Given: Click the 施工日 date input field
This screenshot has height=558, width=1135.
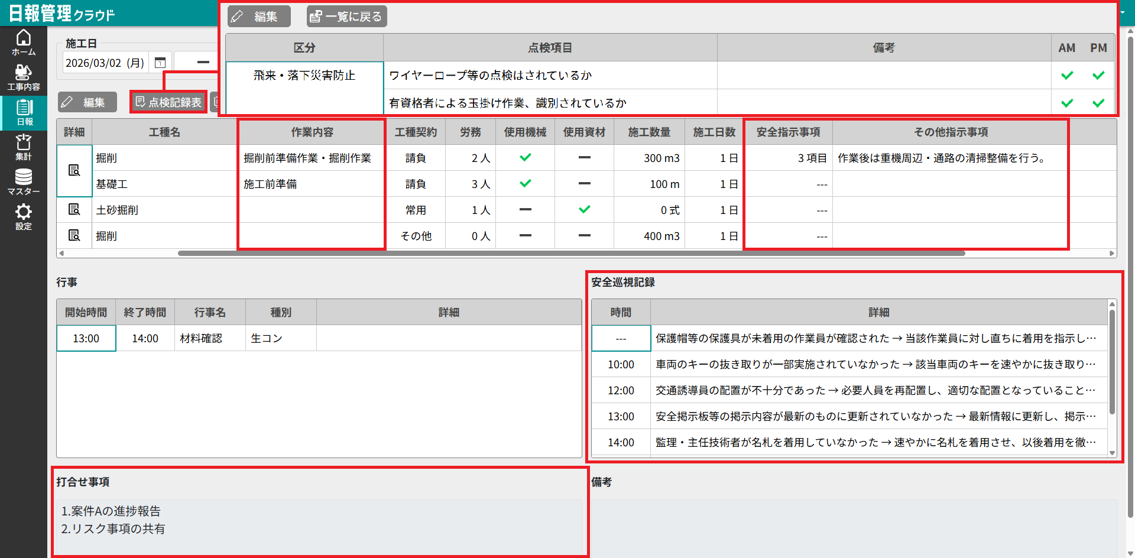Looking at the screenshot, I should (105, 63).
